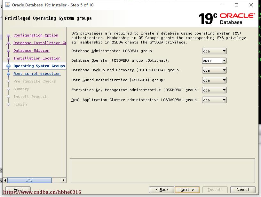Open the OSKMDBA Encryption Key group dropdown
Screen dimensions: 261x197
pos(214,90)
